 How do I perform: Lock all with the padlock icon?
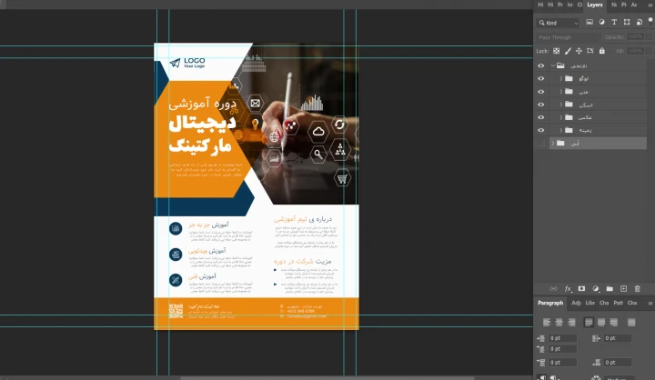600,51
